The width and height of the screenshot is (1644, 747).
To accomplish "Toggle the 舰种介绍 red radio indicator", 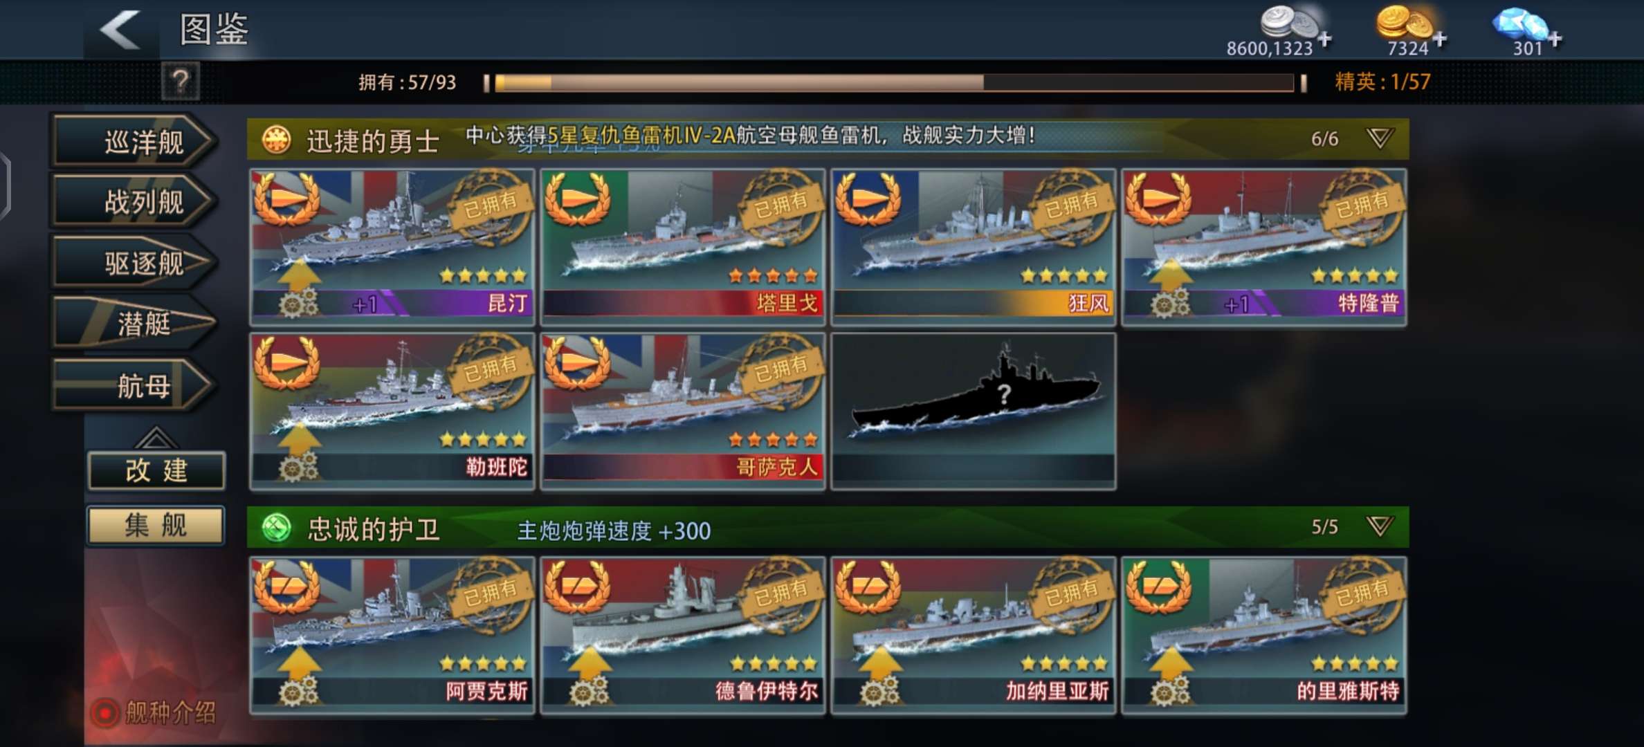I will tap(105, 712).
